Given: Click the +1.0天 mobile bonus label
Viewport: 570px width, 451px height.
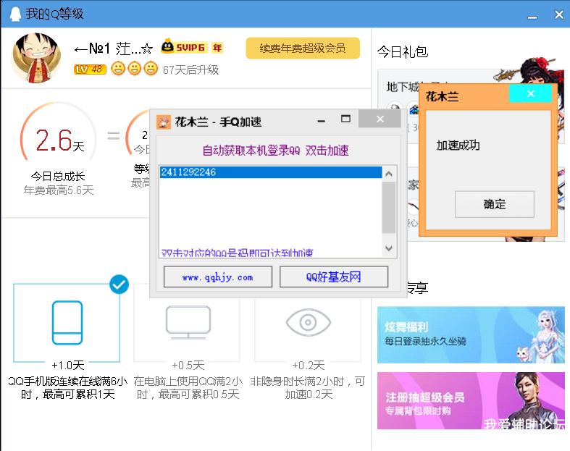Looking at the screenshot, I should [67, 365].
